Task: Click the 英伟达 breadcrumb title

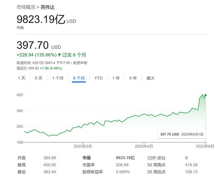Action: tap(47, 7)
